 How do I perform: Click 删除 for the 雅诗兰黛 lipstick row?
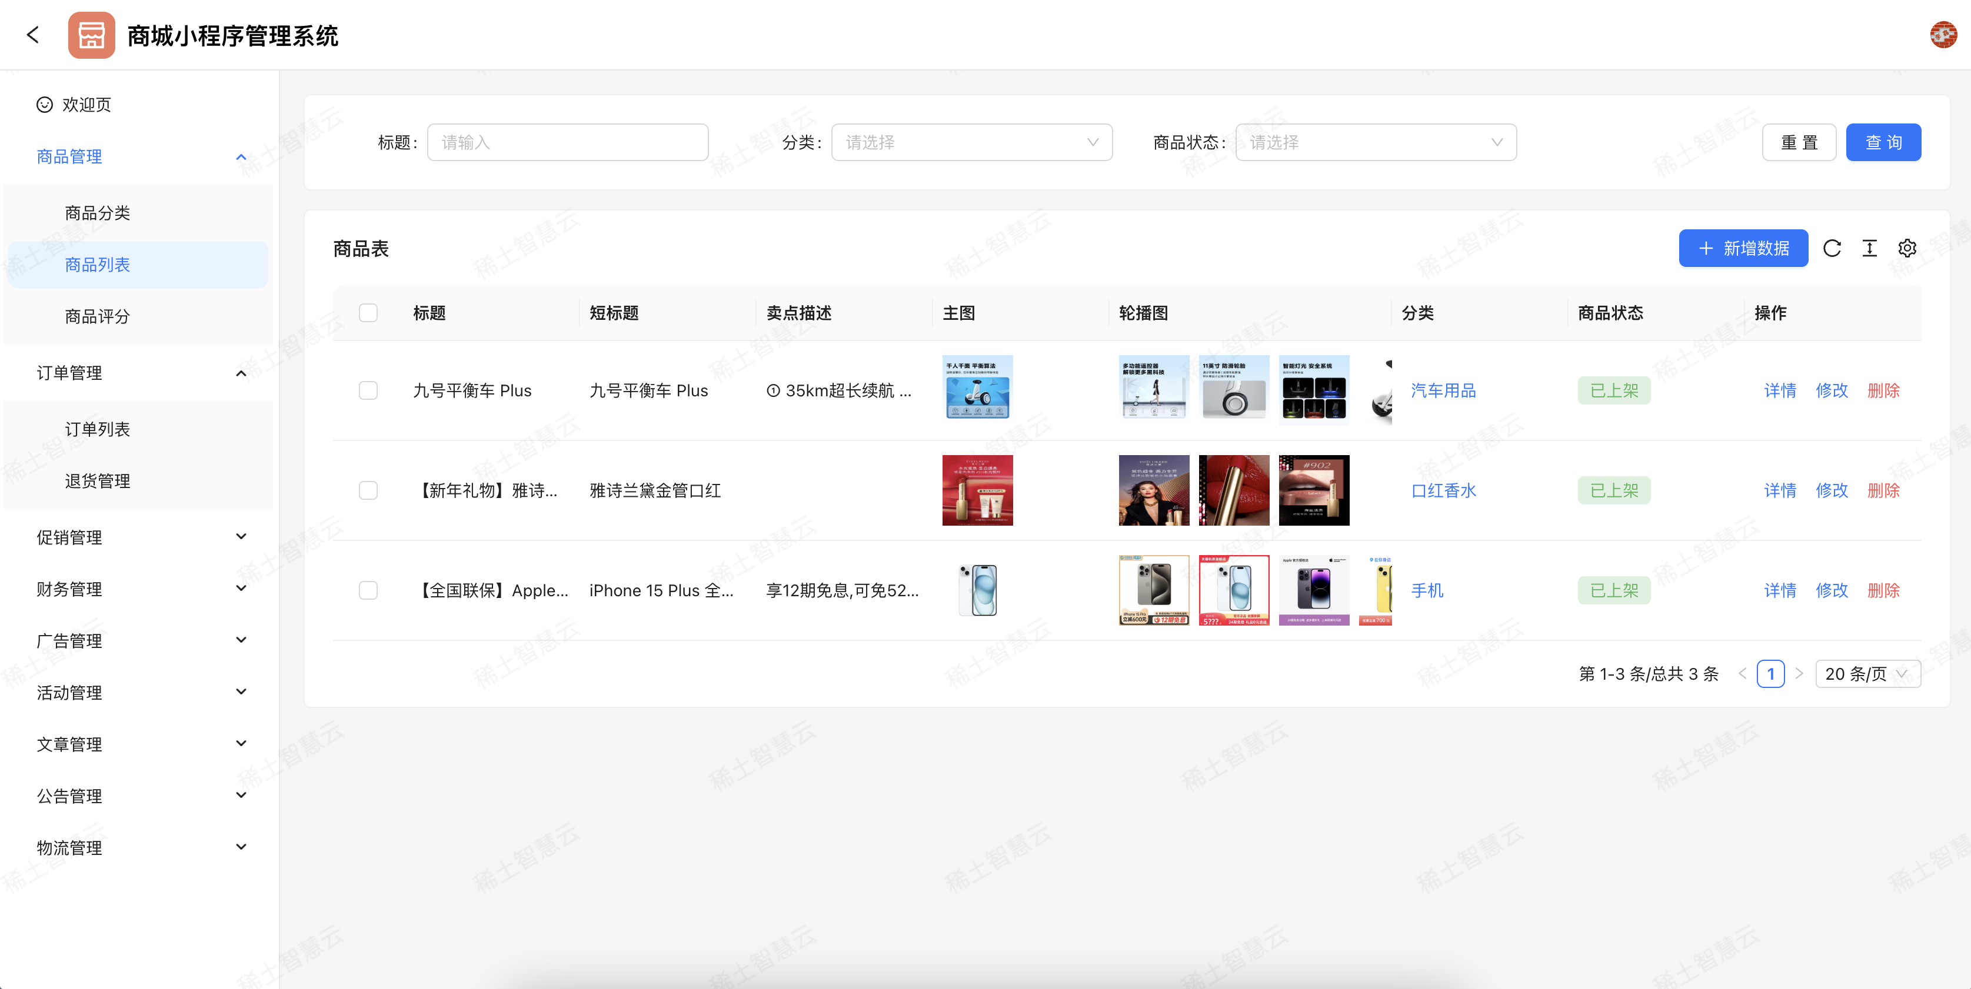1883,490
